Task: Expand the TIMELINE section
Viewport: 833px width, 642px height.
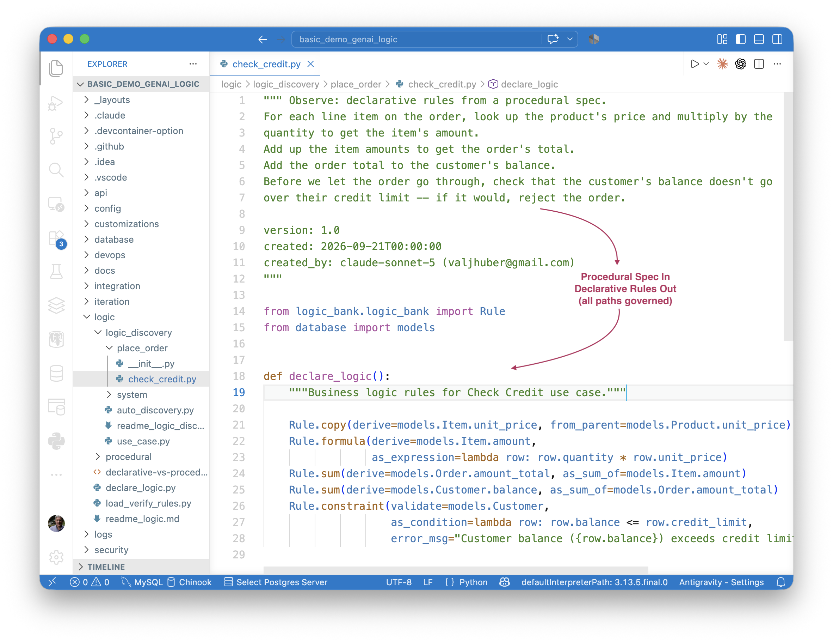Action: pos(141,567)
